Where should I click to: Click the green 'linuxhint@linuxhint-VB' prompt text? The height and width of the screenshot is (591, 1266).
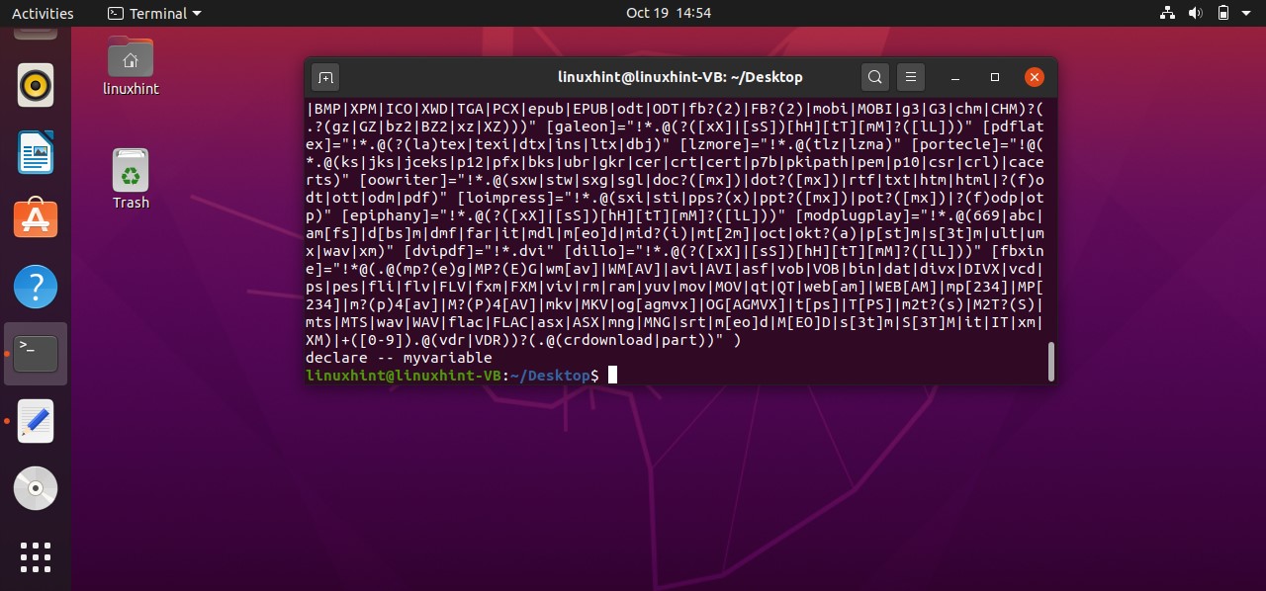(x=403, y=376)
